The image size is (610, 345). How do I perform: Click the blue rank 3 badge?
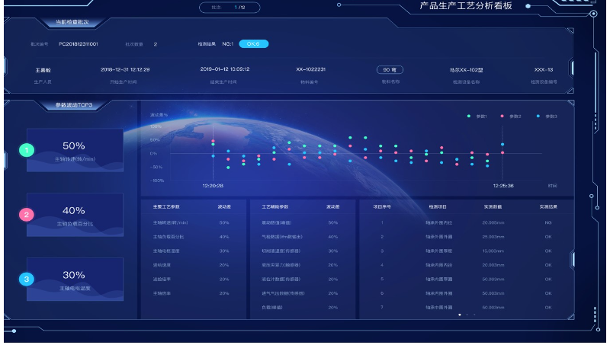(27, 279)
